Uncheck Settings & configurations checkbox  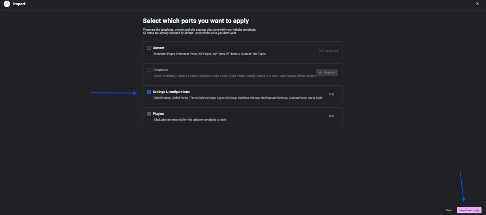coord(149,92)
